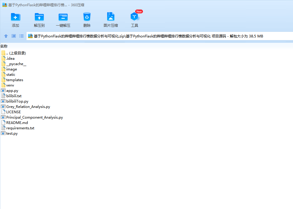Click the document icon beside requirements.txt
Viewport: 293px width, 209px height.
[x=3, y=128]
